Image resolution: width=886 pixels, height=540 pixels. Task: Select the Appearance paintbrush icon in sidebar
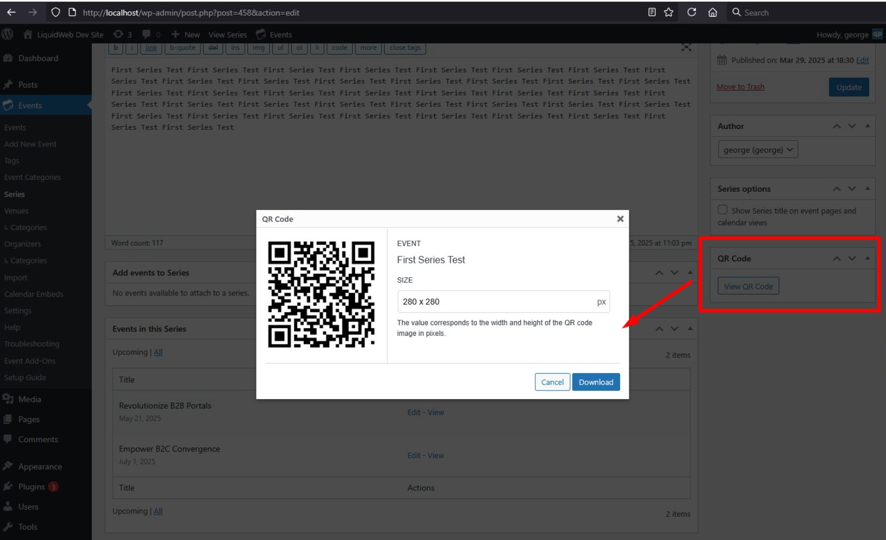[9, 466]
